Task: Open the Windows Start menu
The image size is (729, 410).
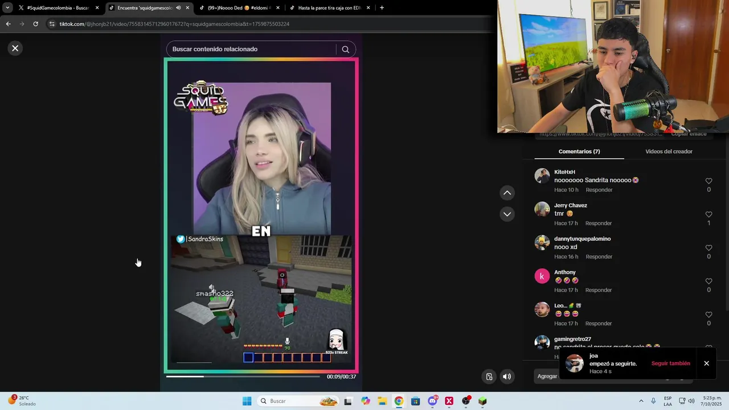Action: click(247, 401)
